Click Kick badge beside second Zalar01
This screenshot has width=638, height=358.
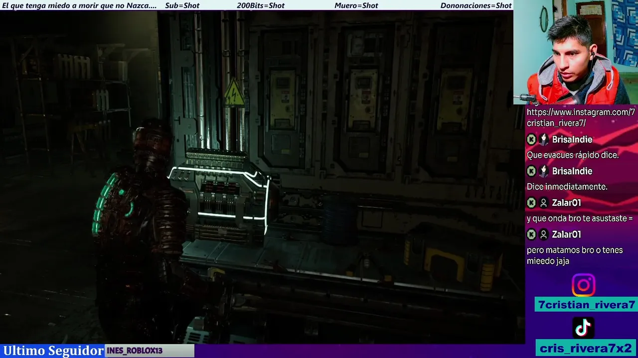coord(531,234)
